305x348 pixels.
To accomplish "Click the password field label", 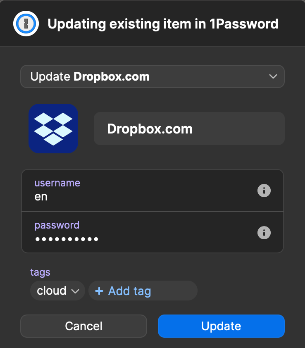I will pos(57,225).
